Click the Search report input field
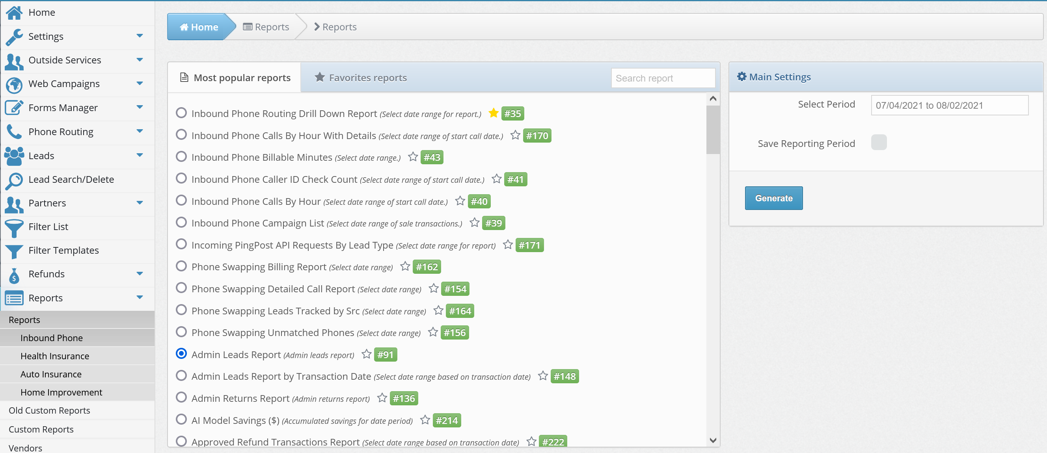 tap(663, 78)
